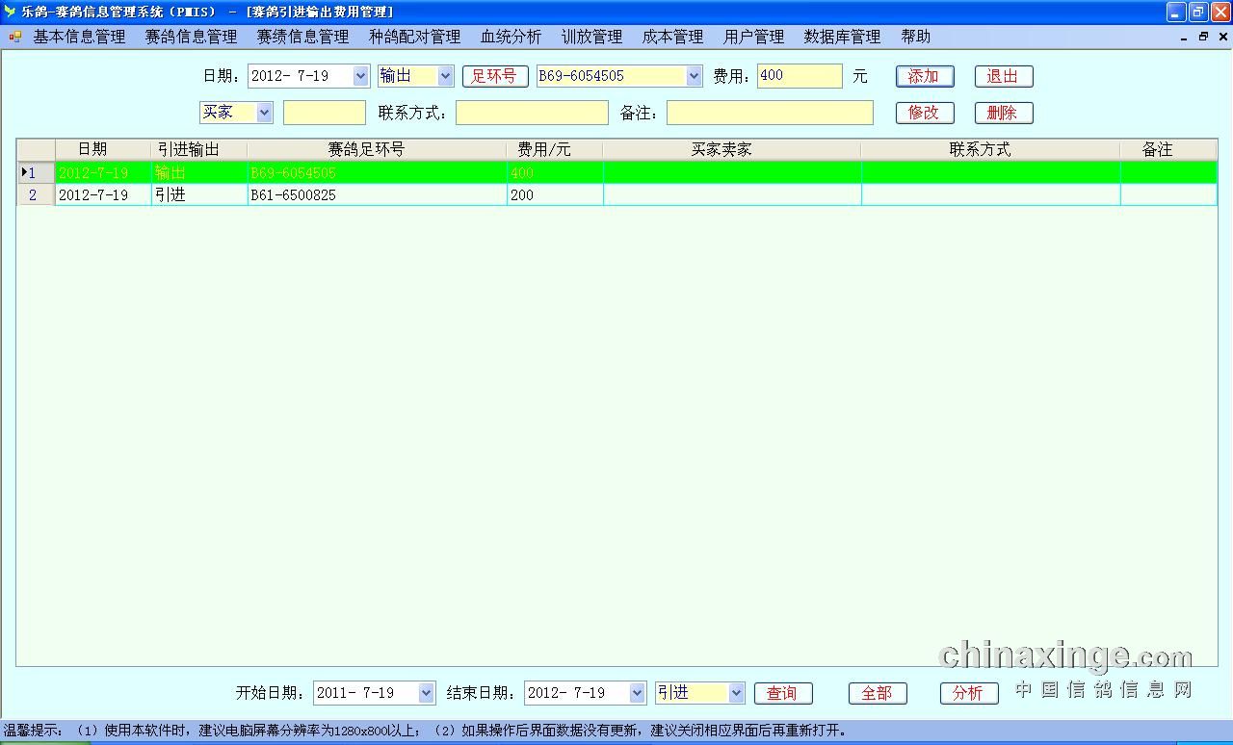
Task: Click the 400 fee cell
Action: click(x=555, y=172)
